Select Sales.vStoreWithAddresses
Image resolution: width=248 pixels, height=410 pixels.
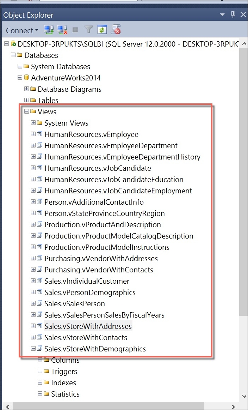point(88,326)
